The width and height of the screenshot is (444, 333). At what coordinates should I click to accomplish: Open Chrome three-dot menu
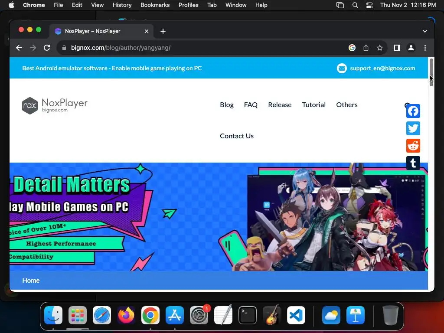(x=425, y=48)
